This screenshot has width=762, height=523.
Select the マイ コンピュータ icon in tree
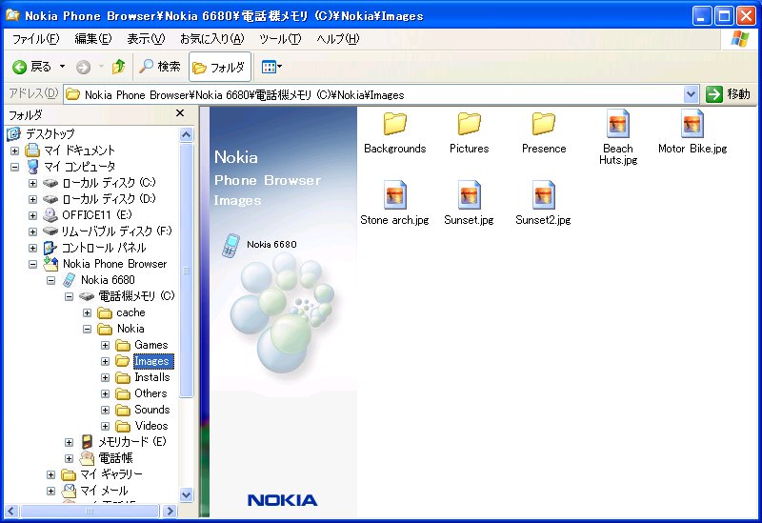32,167
